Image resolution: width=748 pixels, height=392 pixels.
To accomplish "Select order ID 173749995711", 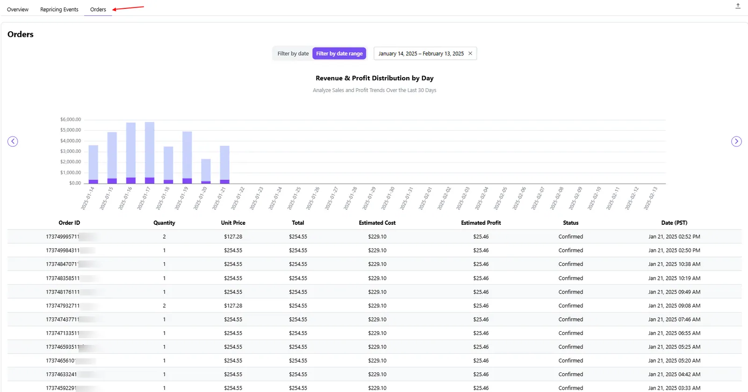I will click(x=63, y=237).
